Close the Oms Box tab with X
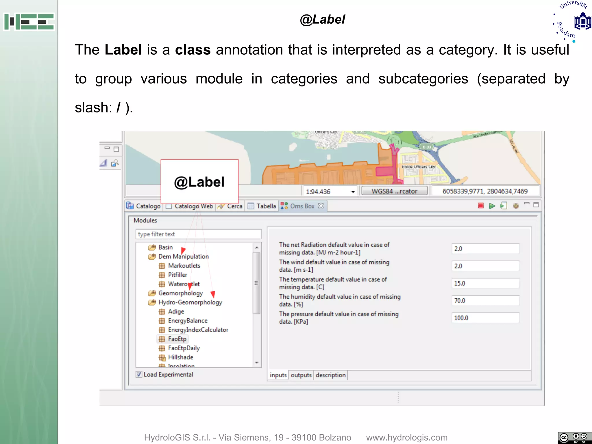 coord(321,206)
